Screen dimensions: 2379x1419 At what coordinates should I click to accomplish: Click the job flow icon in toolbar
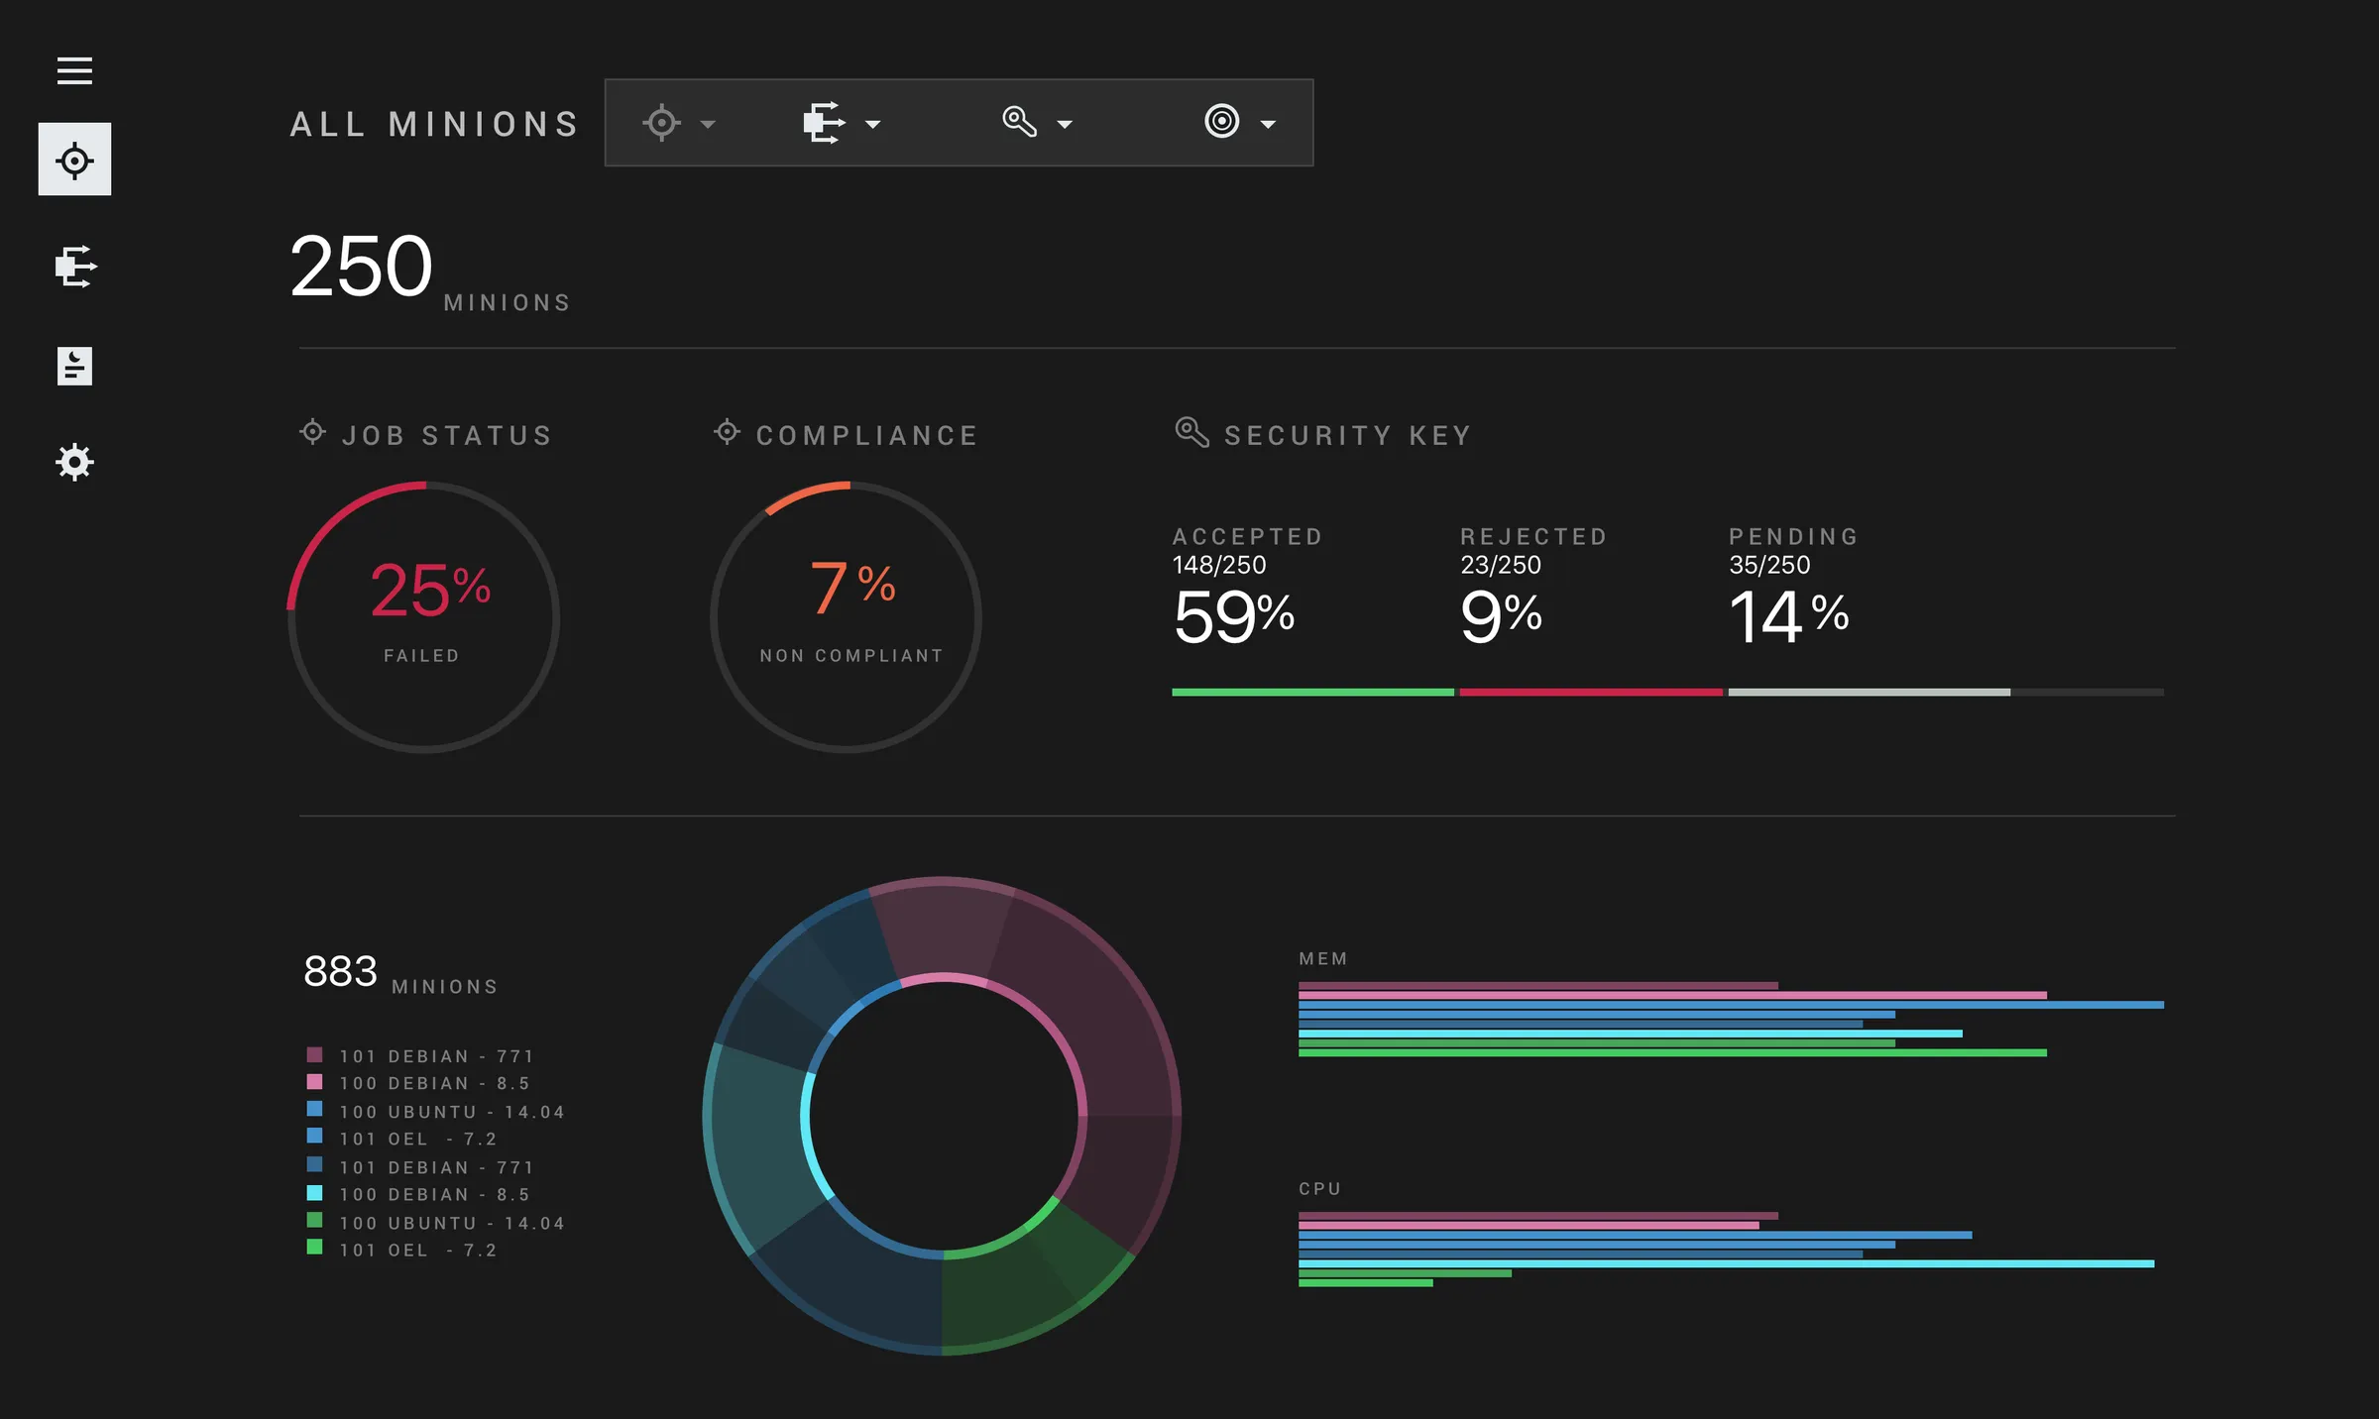(821, 122)
